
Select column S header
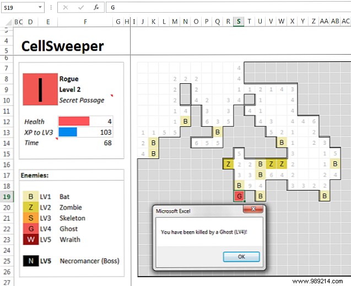coord(239,22)
